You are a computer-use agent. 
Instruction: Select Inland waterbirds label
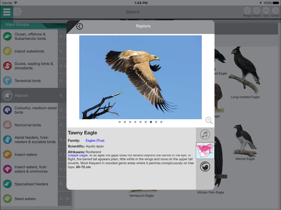coord(30,51)
